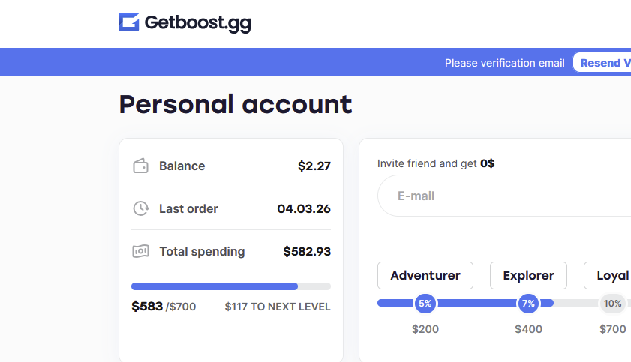Click the 04.03.26 last order date
Viewport: 631px width, 362px height.
coord(304,208)
